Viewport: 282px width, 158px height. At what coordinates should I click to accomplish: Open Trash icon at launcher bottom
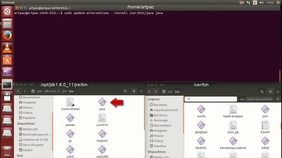tap(7, 151)
